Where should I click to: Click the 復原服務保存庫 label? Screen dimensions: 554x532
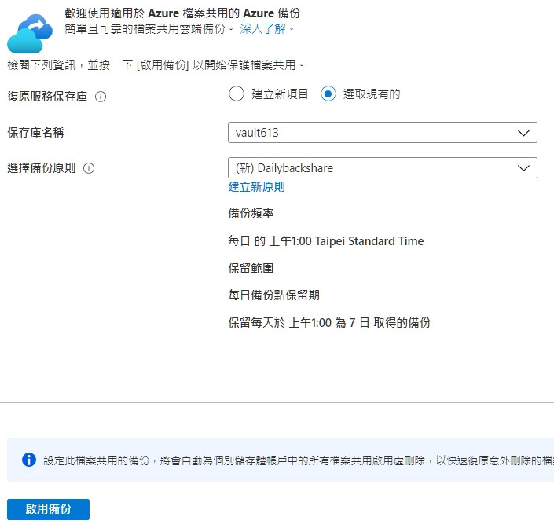coord(47,97)
